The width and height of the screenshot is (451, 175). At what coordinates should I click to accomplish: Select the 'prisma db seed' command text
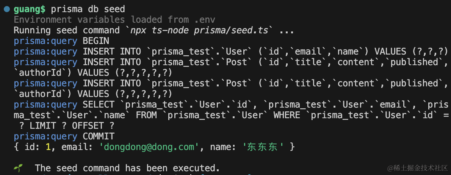[88, 9]
